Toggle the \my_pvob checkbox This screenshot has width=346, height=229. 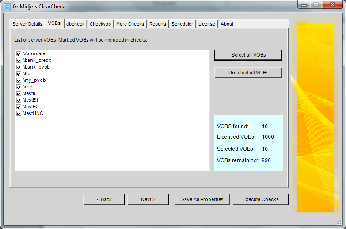coord(19,80)
